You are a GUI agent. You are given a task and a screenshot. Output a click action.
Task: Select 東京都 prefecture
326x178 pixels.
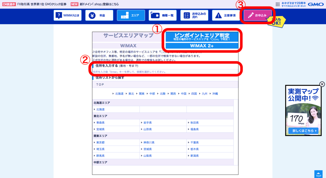[x=100, y=143]
